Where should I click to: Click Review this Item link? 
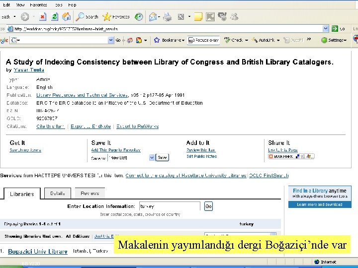[x=201, y=150]
